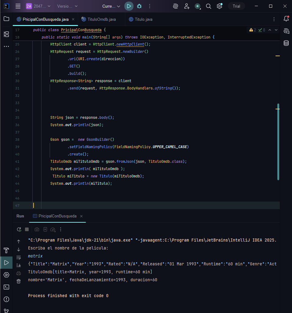This screenshot has height=313, width=292.
Task: Open IDE settings gear
Action: (x=219, y=6)
